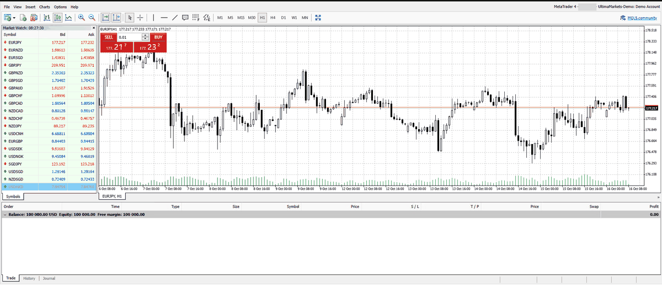This screenshot has width=662, height=287.
Task: Click the Order column header
Action: click(8, 206)
